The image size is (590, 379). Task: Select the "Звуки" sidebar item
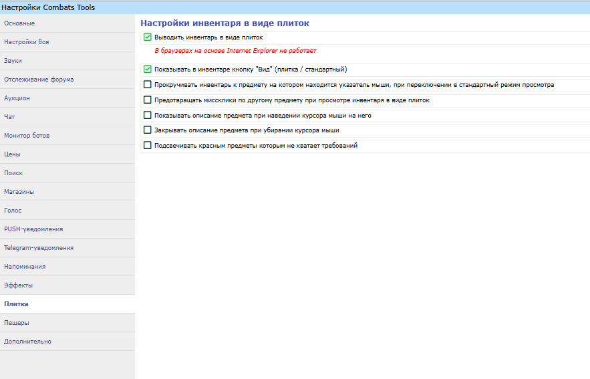[13, 61]
